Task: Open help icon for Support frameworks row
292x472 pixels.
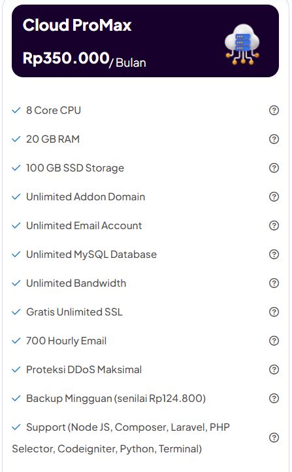Action: [274, 438]
